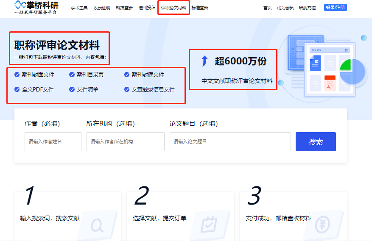Go to 首页 link
The height and width of the screenshot is (241, 372).
tap(267, 8)
